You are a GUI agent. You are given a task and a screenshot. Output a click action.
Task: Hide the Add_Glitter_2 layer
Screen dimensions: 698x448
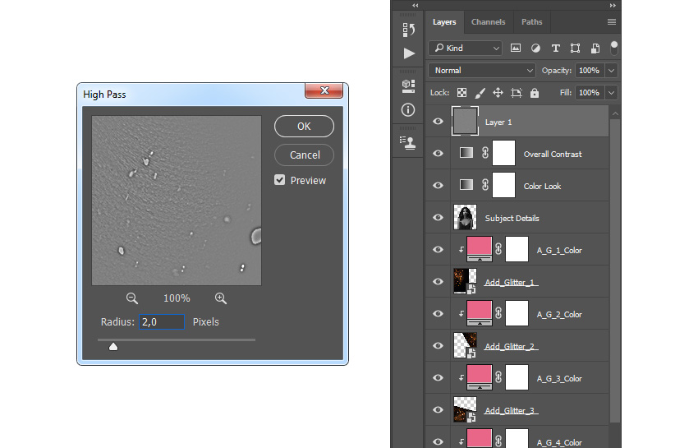pos(438,346)
